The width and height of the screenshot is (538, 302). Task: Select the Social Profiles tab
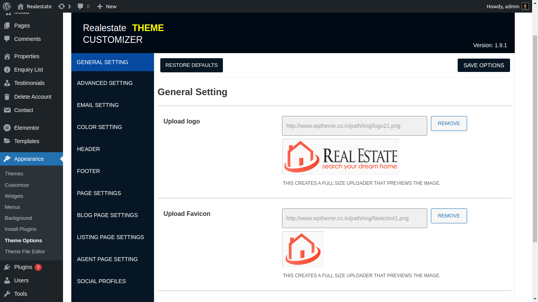pos(101,281)
